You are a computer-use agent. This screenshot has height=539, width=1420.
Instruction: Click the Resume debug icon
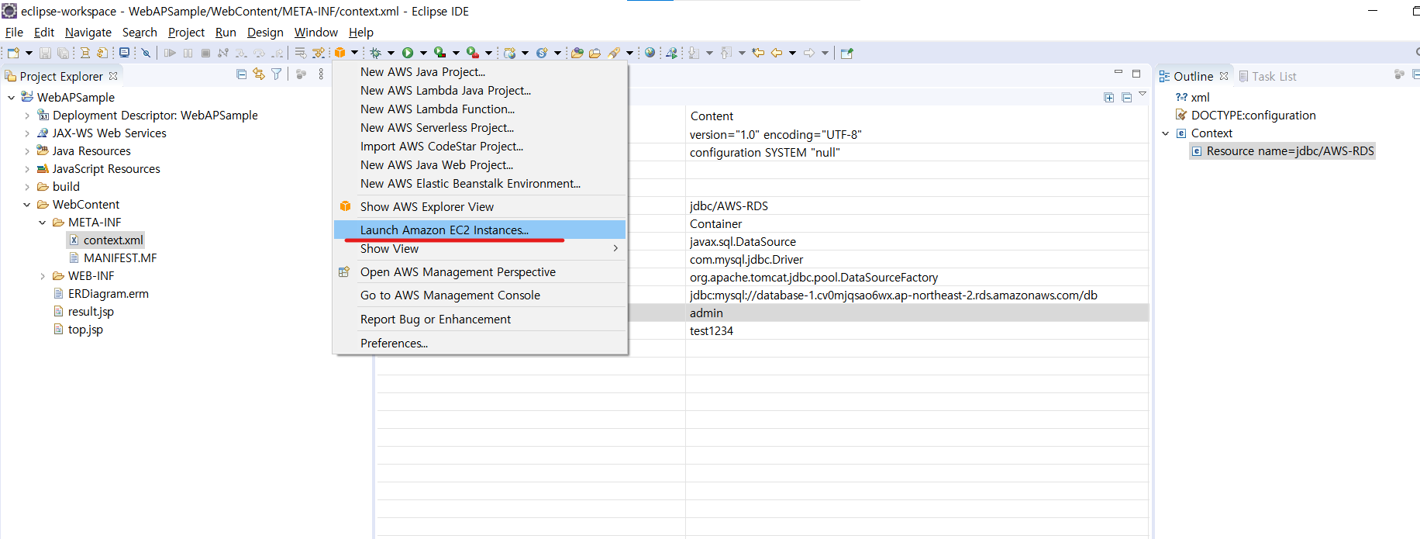click(x=170, y=53)
